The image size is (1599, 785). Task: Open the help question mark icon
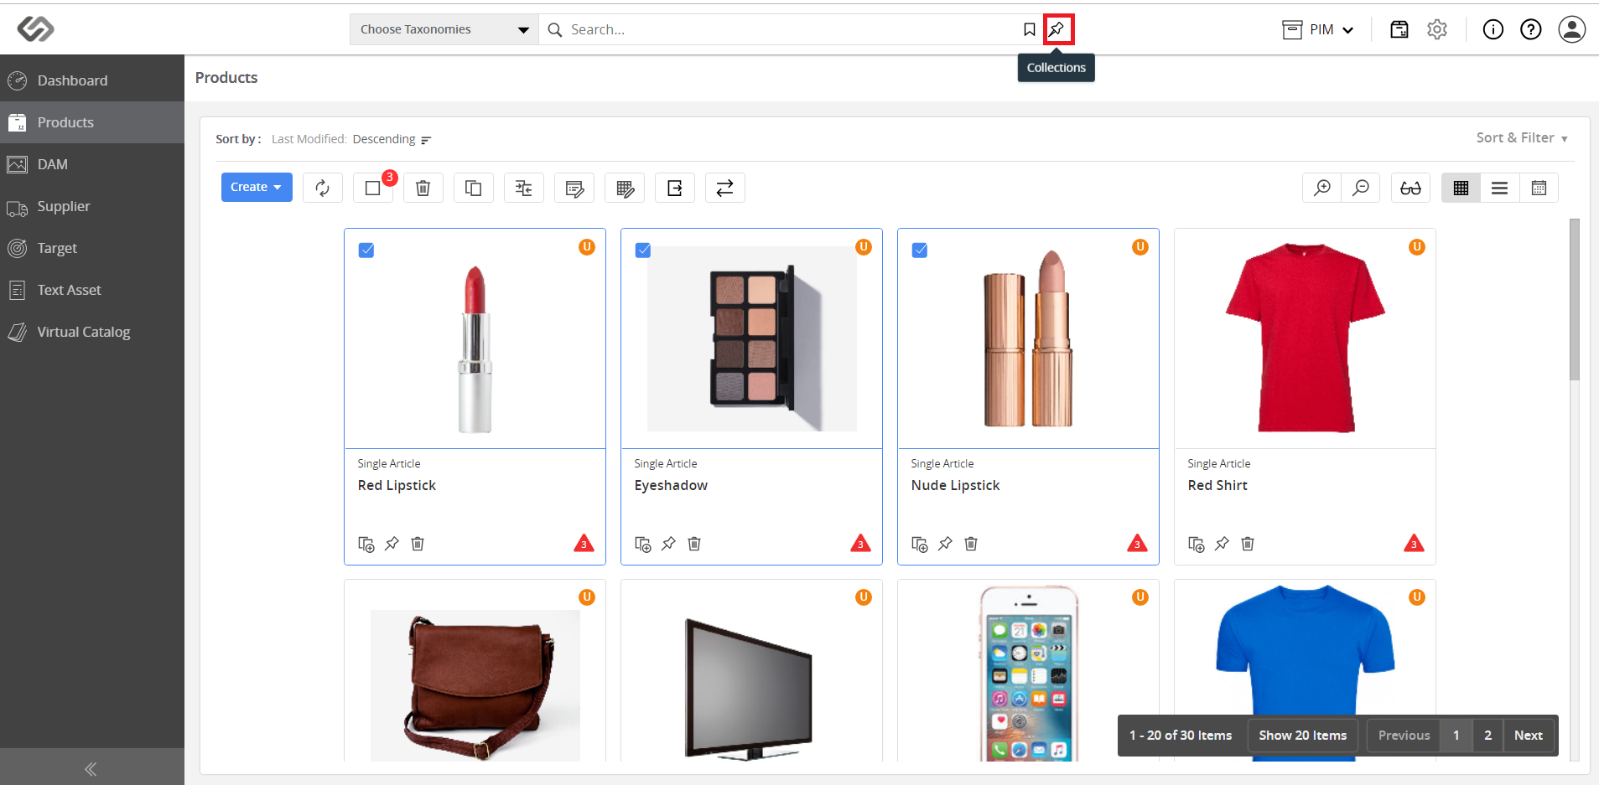[1531, 29]
